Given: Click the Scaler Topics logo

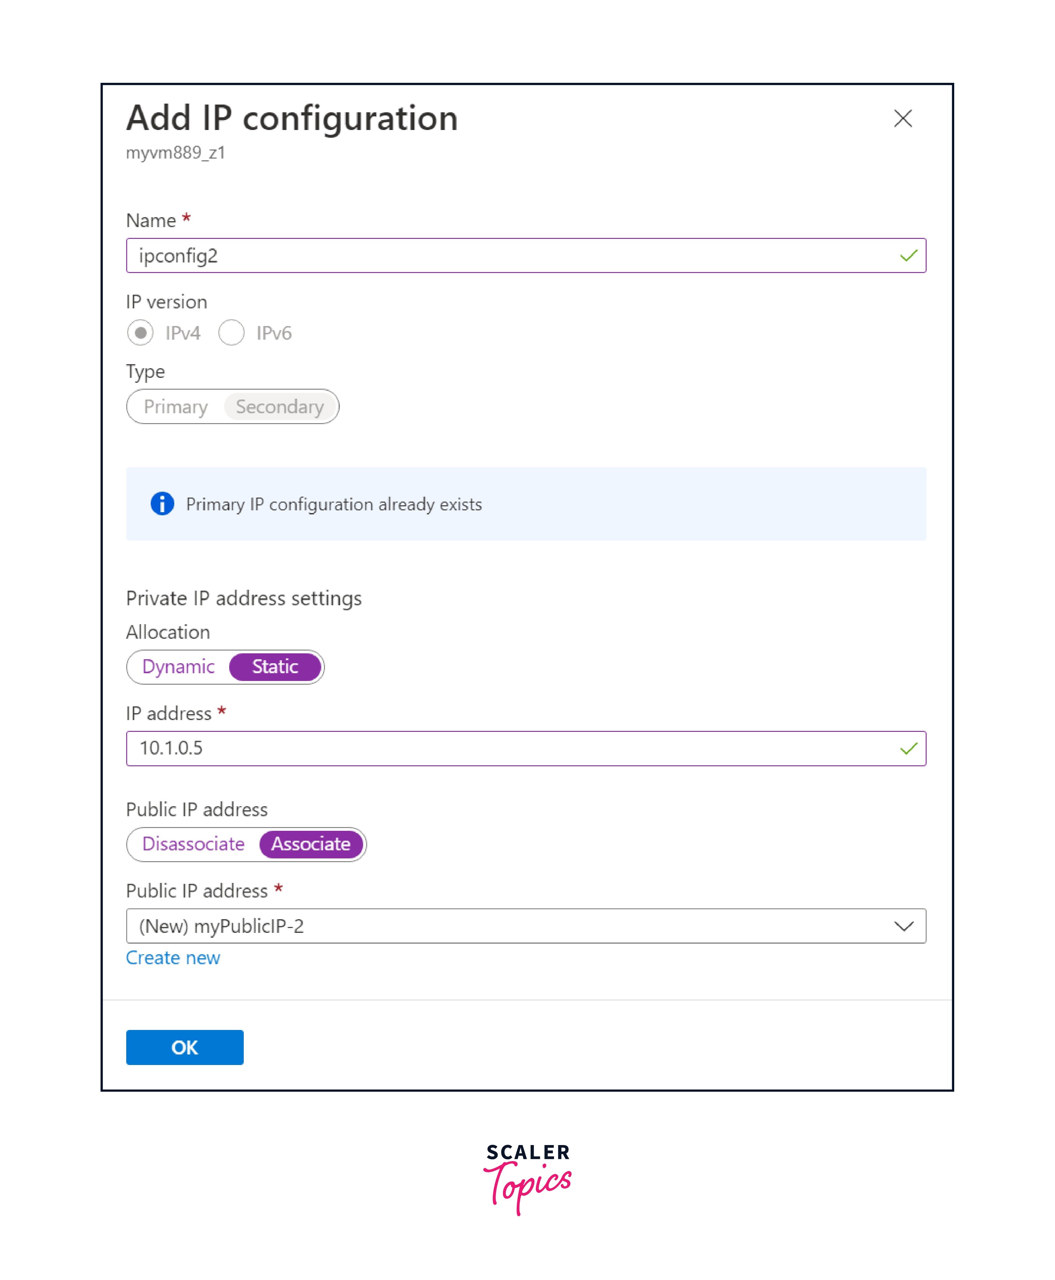Looking at the screenshot, I should 527,1177.
